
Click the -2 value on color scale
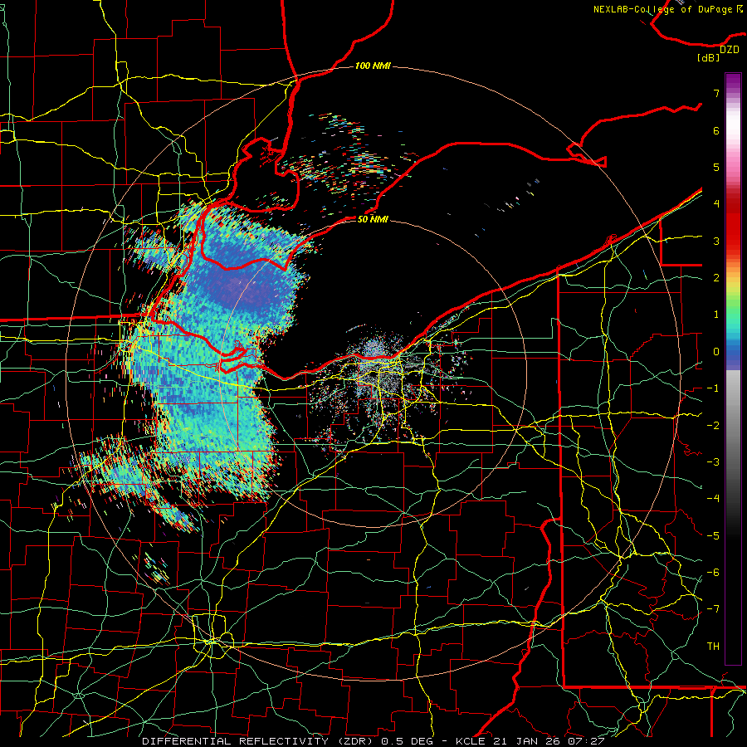coord(713,425)
